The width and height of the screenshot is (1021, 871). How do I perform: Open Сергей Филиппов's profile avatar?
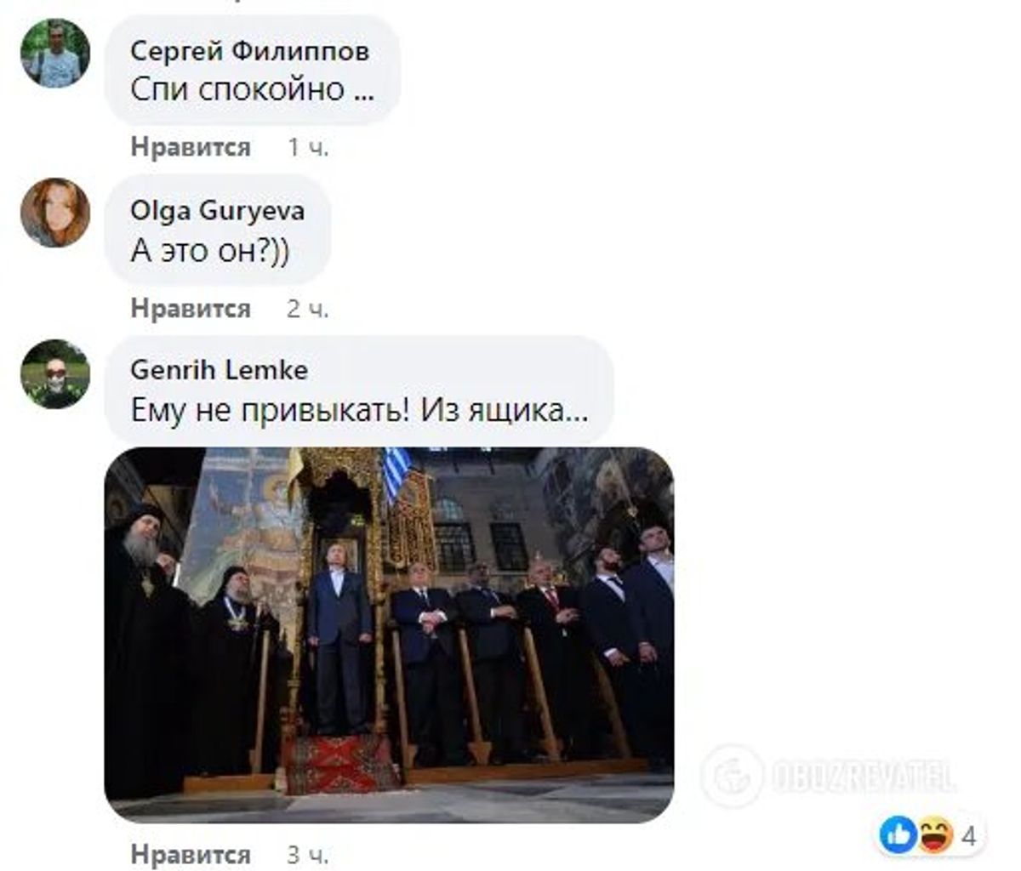tap(55, 53)
